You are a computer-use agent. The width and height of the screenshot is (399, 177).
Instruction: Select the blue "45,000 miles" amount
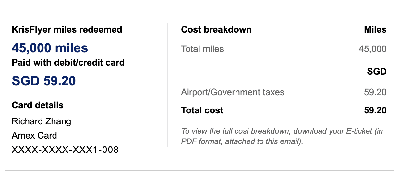[50, 48]
